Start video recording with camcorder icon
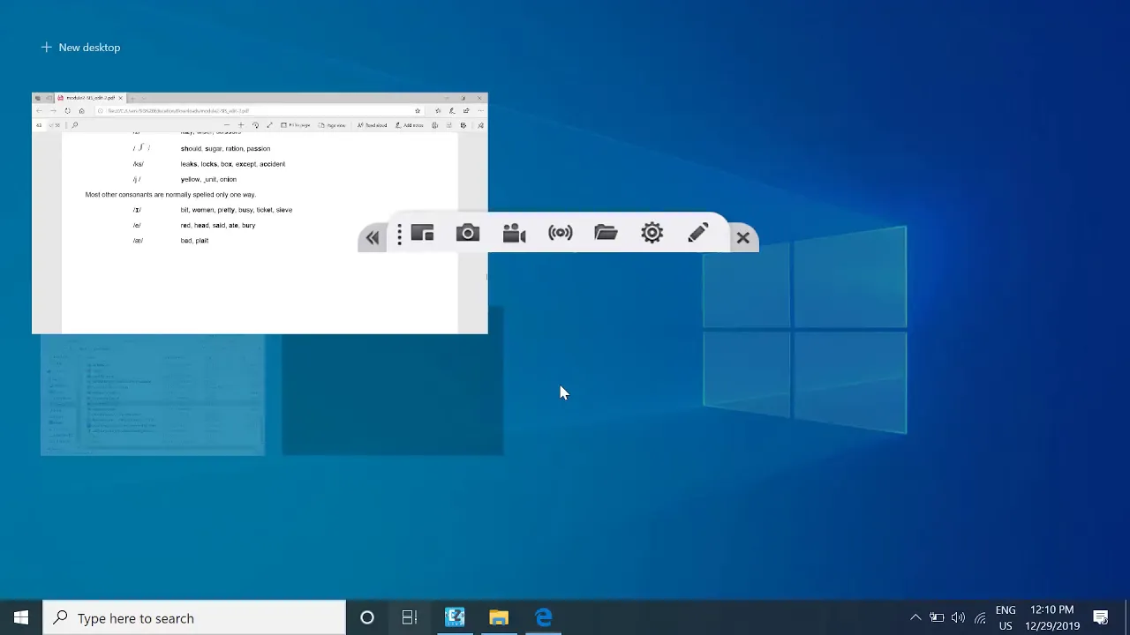The height and width of the screenshot is (635, 1130). (x=514, y=233)
